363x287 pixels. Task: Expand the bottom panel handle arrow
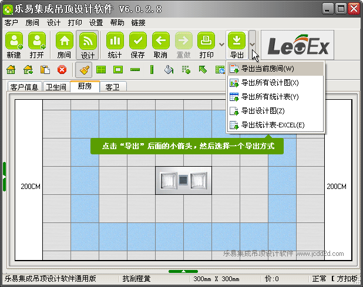point(183,271)
